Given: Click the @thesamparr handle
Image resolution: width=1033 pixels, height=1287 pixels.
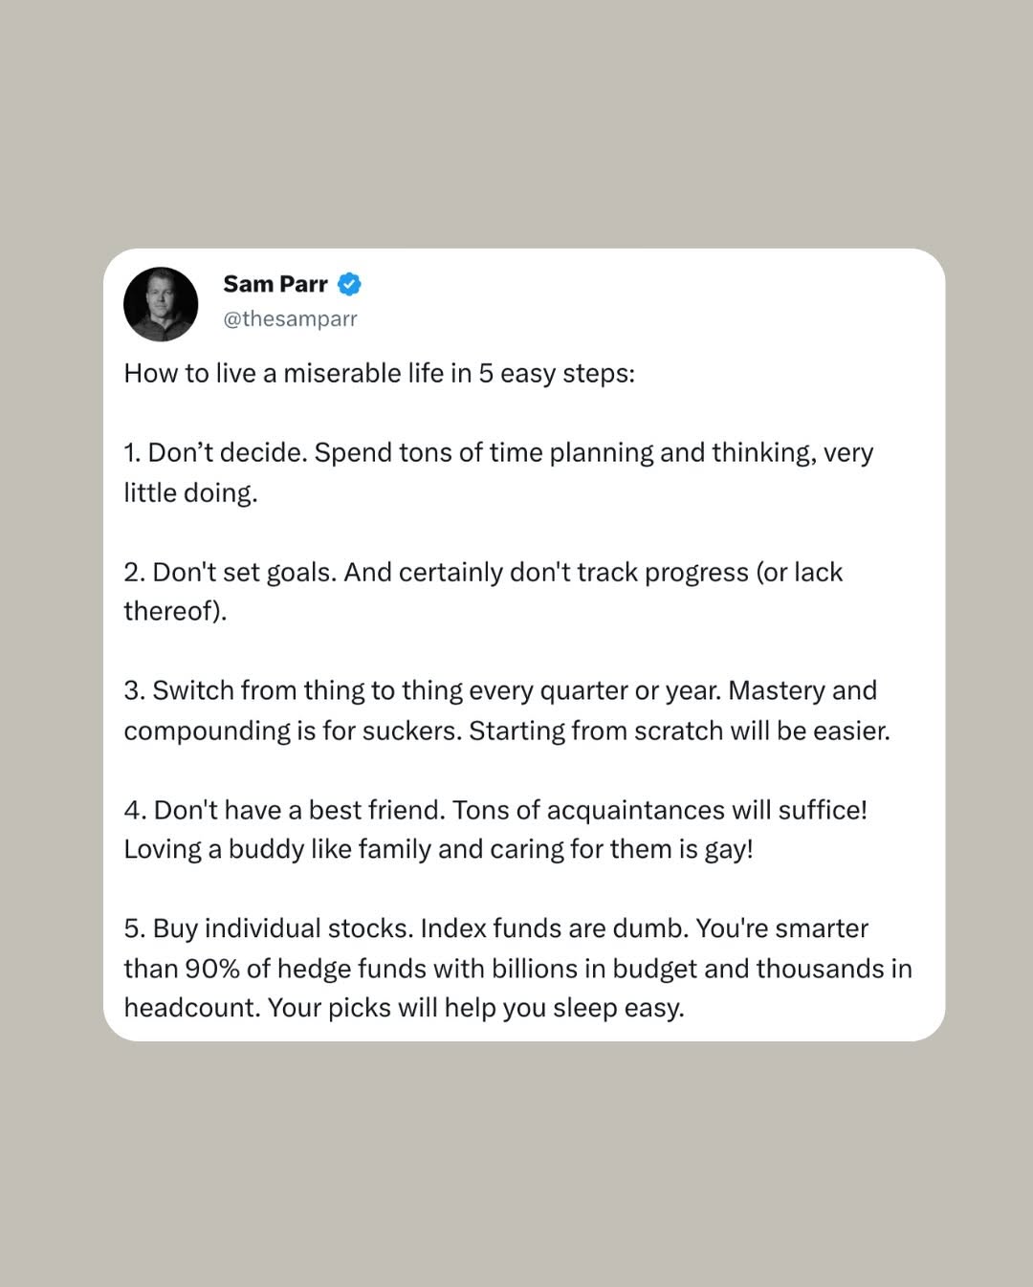Looking at the screenshot, I should (290, 318).
